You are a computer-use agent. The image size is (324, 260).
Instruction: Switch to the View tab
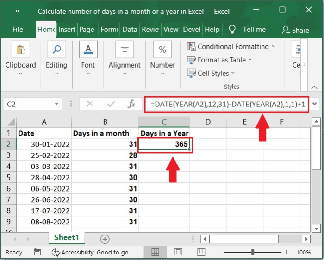[x=171, y=30]
